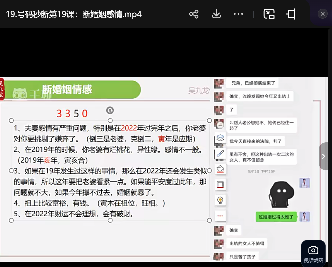Switch to picture-in-picture mini window mode
The height and width of the screenshot is (267, 332).
269,14
